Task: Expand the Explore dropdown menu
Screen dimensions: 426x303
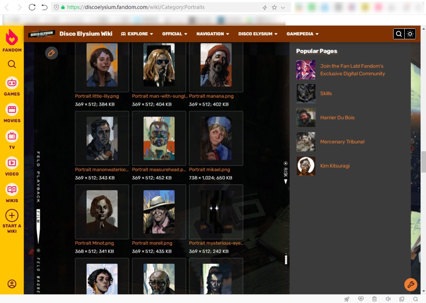Action: click(137, 34)
